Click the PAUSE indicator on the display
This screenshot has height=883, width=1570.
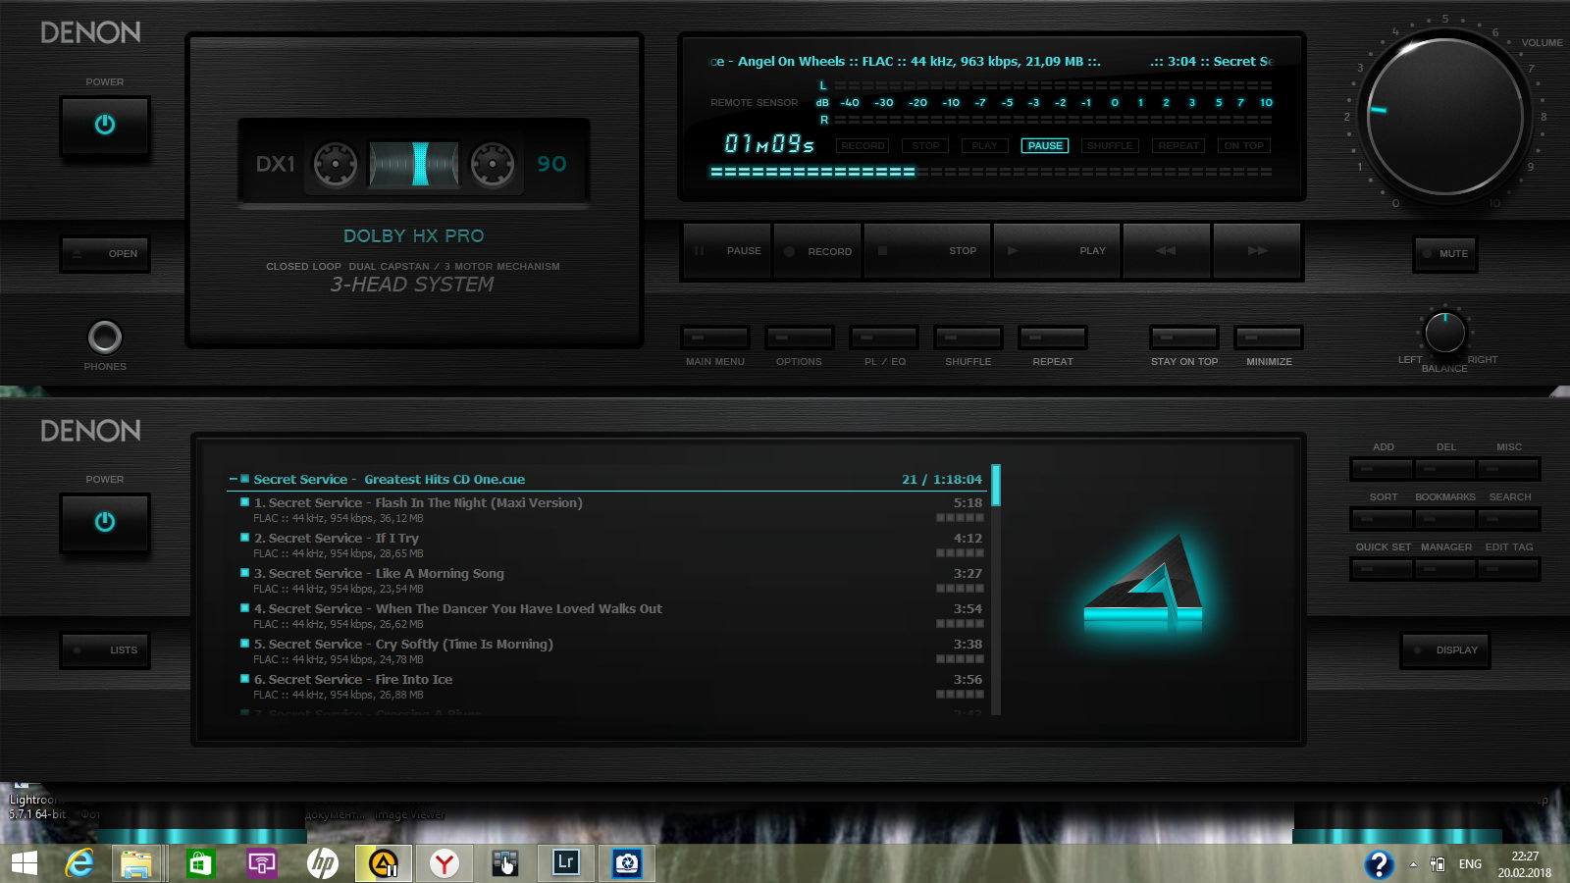coord(1045,145)
